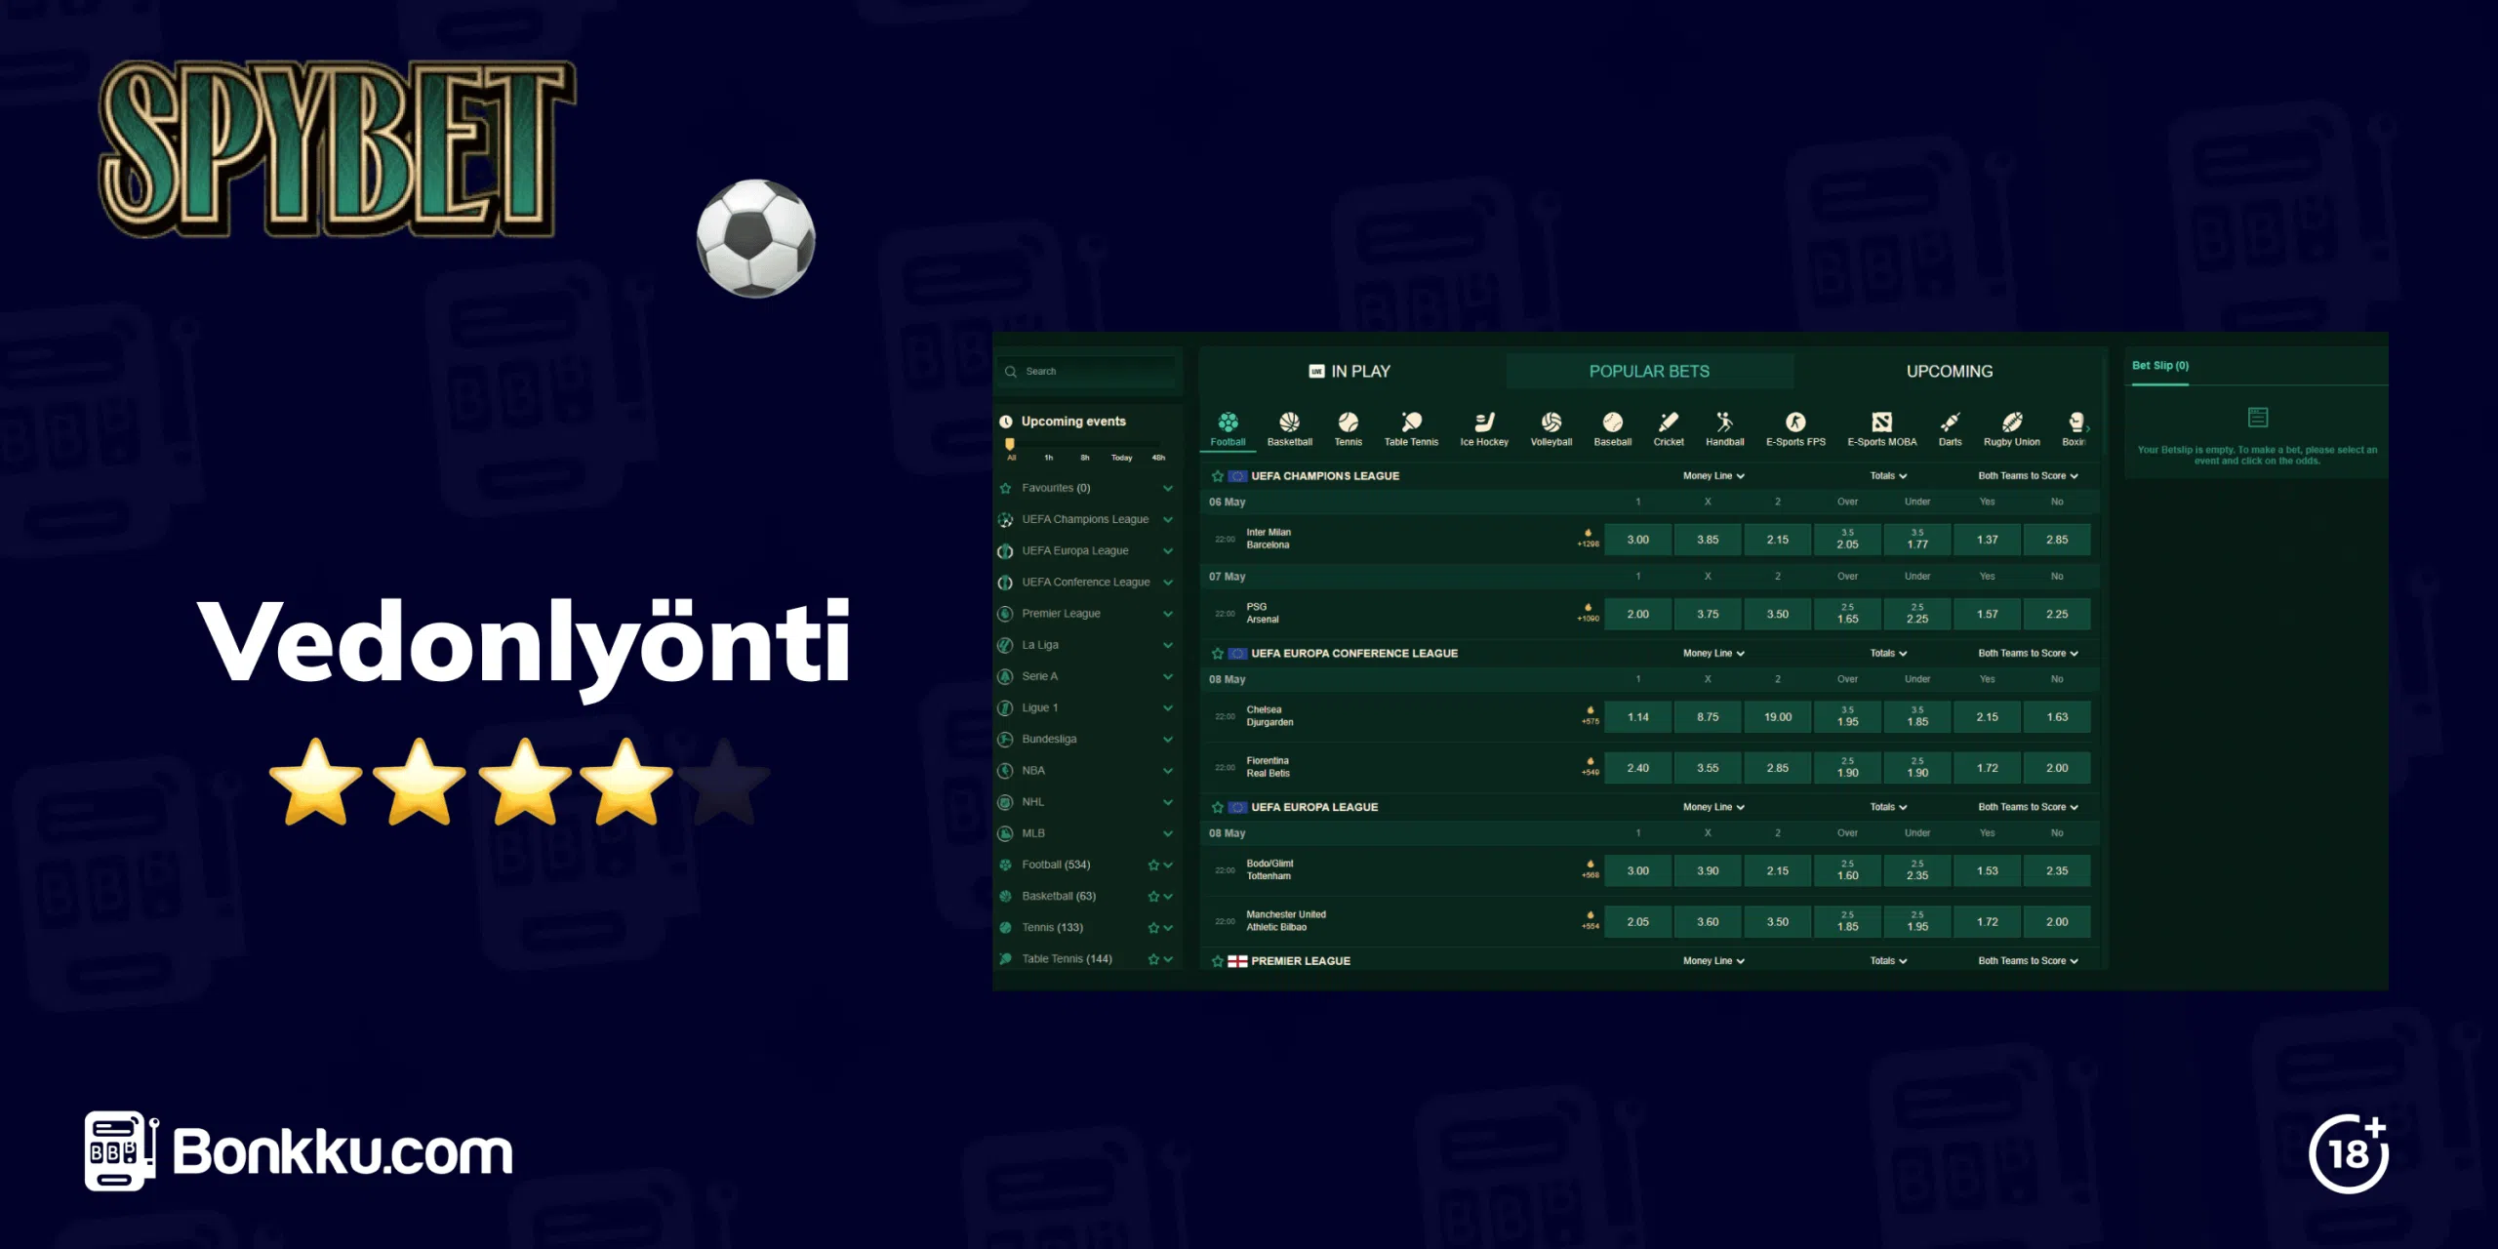The width and height of the screenshot is (2498, 1249).
Task: Bet on Chelsea win at 1.14
Action: [x=1637, y=717]
